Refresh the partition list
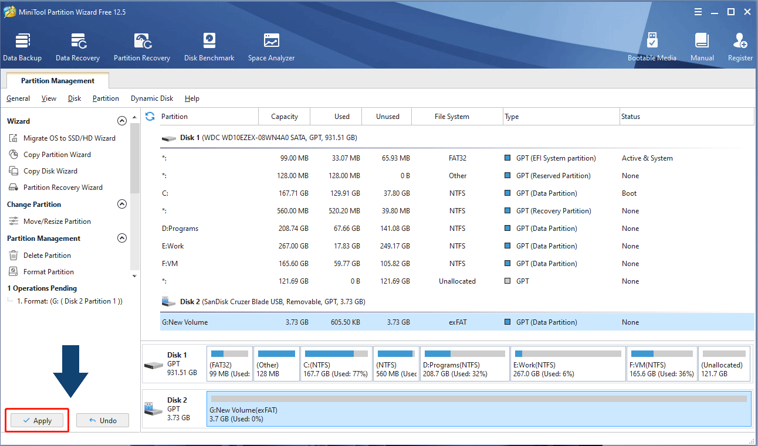 150,116
